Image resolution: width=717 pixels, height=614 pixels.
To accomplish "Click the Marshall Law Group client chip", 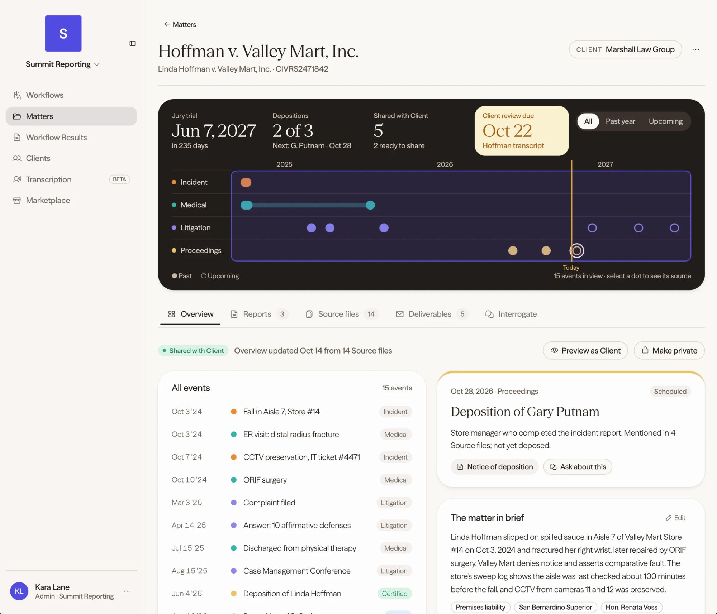I will [625, 49].
